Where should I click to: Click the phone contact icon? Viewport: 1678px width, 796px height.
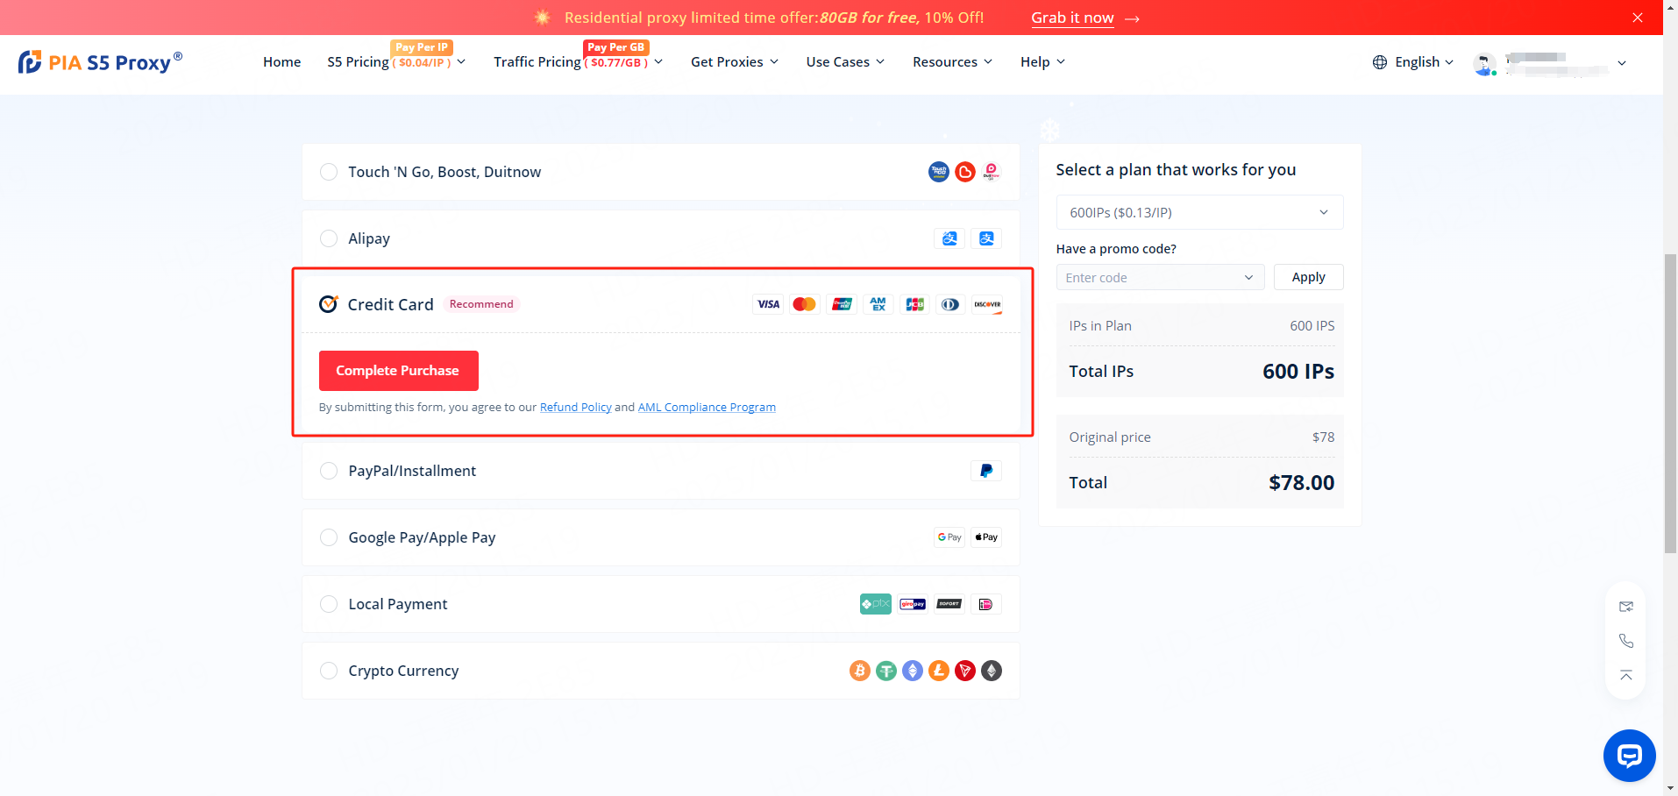(x=1625, y=641)
